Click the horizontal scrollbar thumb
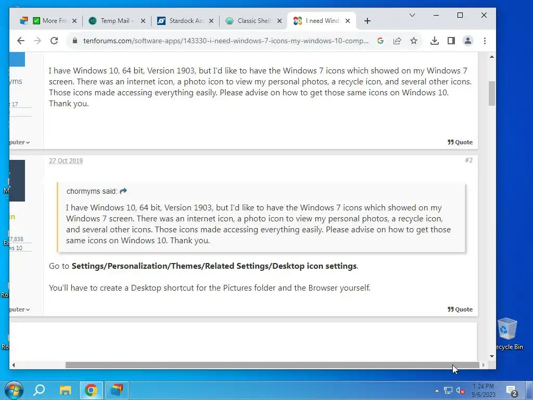533x400 pixels. (x=272, y=365)
